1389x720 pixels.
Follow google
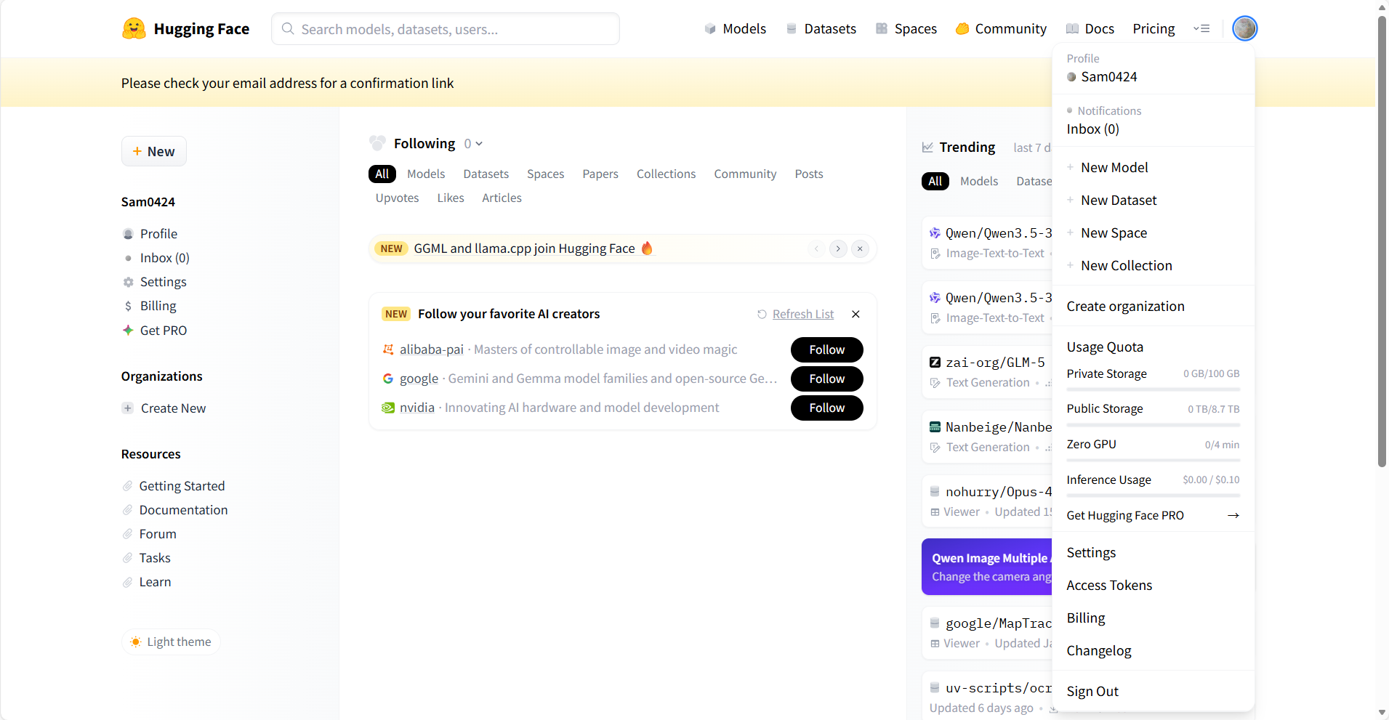pyautogui.click(x=827, y=379)
